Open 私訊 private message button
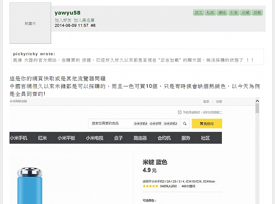Screen dimensions: 275x204 point(210,13)
